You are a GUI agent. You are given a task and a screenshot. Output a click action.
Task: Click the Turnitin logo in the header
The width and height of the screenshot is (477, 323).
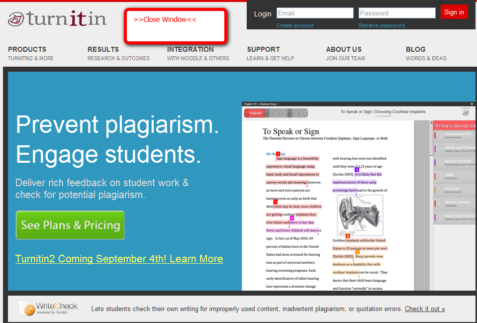pyautogui.click(x=57, y=18)
